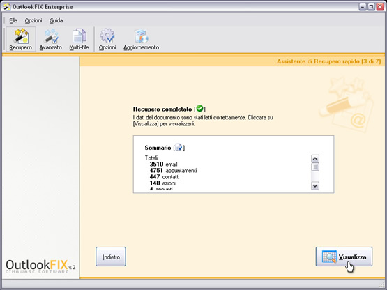Maximize the OutlookFIX Enterprise window

(371, 7)
